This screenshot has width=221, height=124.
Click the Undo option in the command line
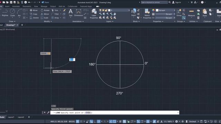(88, 113)
